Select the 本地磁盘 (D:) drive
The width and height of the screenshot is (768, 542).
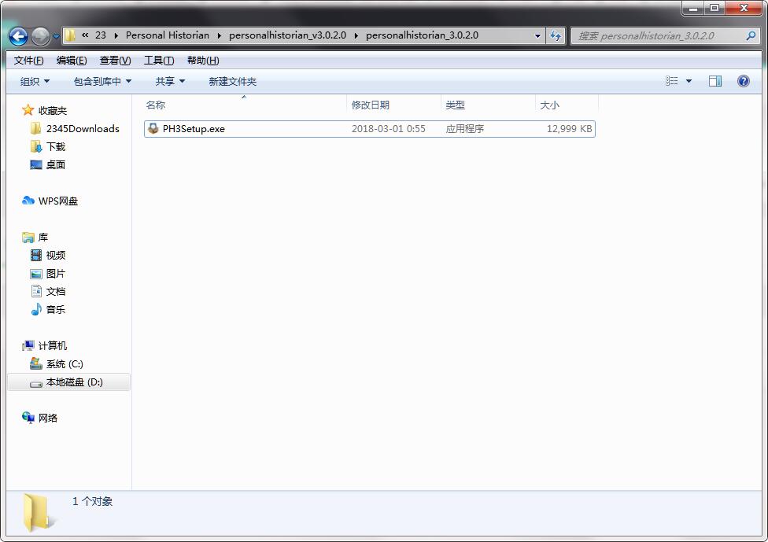(x=73, y=382)
